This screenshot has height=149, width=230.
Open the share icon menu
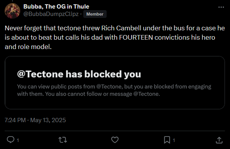(x=219, y=140)
